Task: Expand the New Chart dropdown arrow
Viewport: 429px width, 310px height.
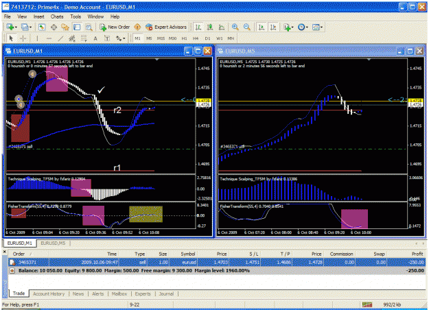Action: (16, 27)
